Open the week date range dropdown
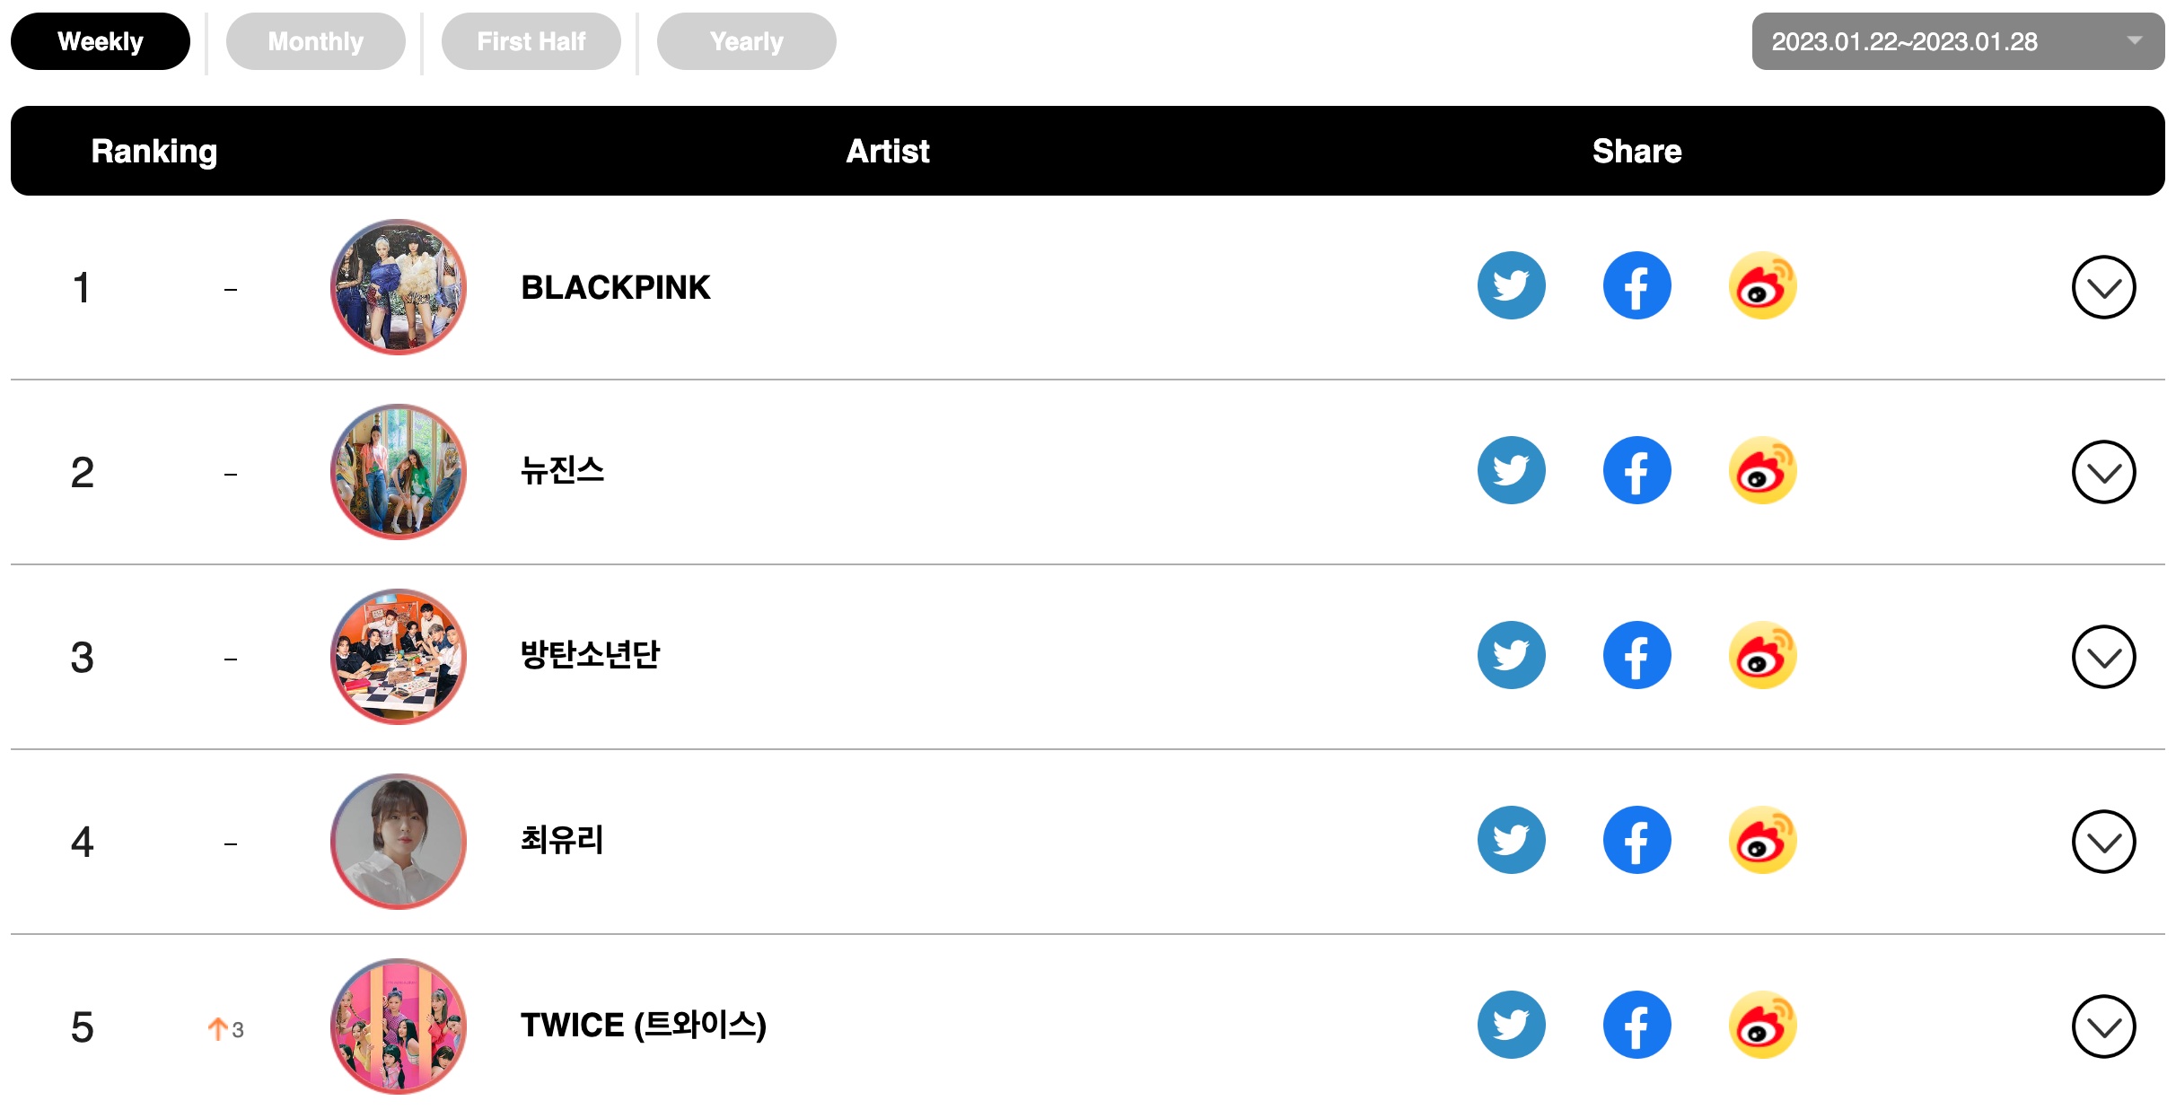2176x1118 pixels. pyautogui.click(x=1957, y=41)
